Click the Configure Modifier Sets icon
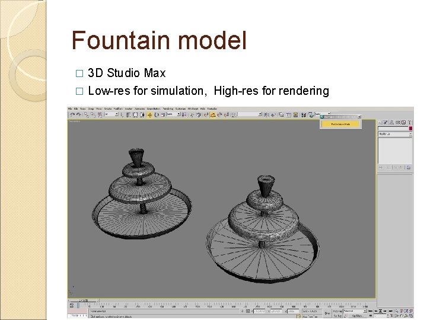The image size is (427, 320). 409,167
